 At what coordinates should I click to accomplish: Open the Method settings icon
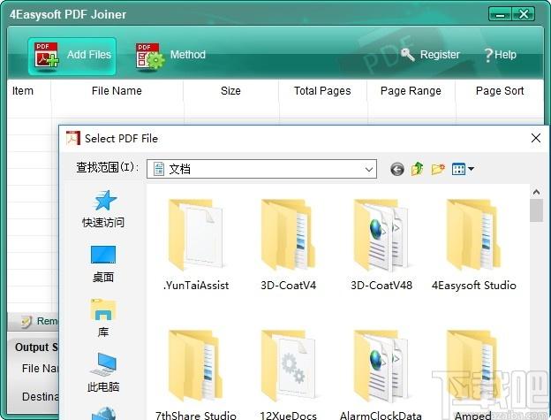pos(150,56)
